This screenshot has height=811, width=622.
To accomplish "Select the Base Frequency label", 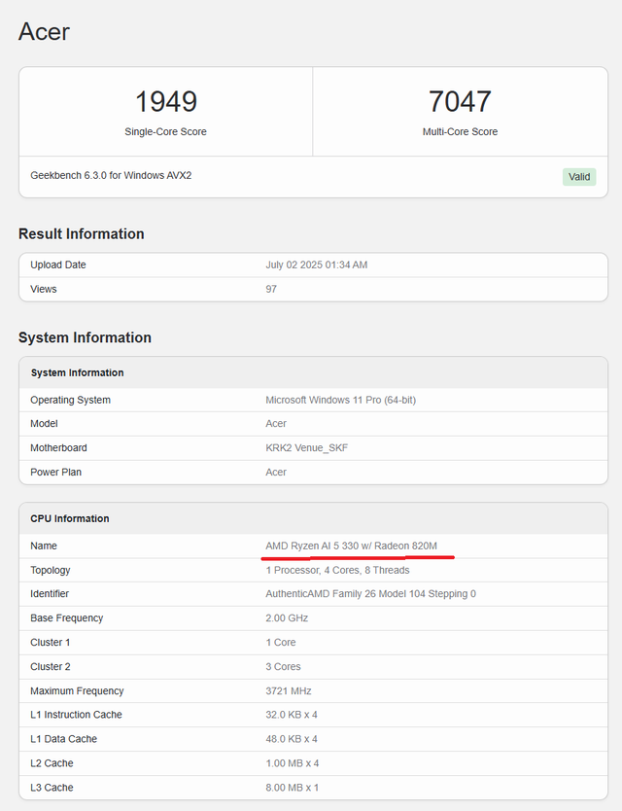I will coord(67,618).
